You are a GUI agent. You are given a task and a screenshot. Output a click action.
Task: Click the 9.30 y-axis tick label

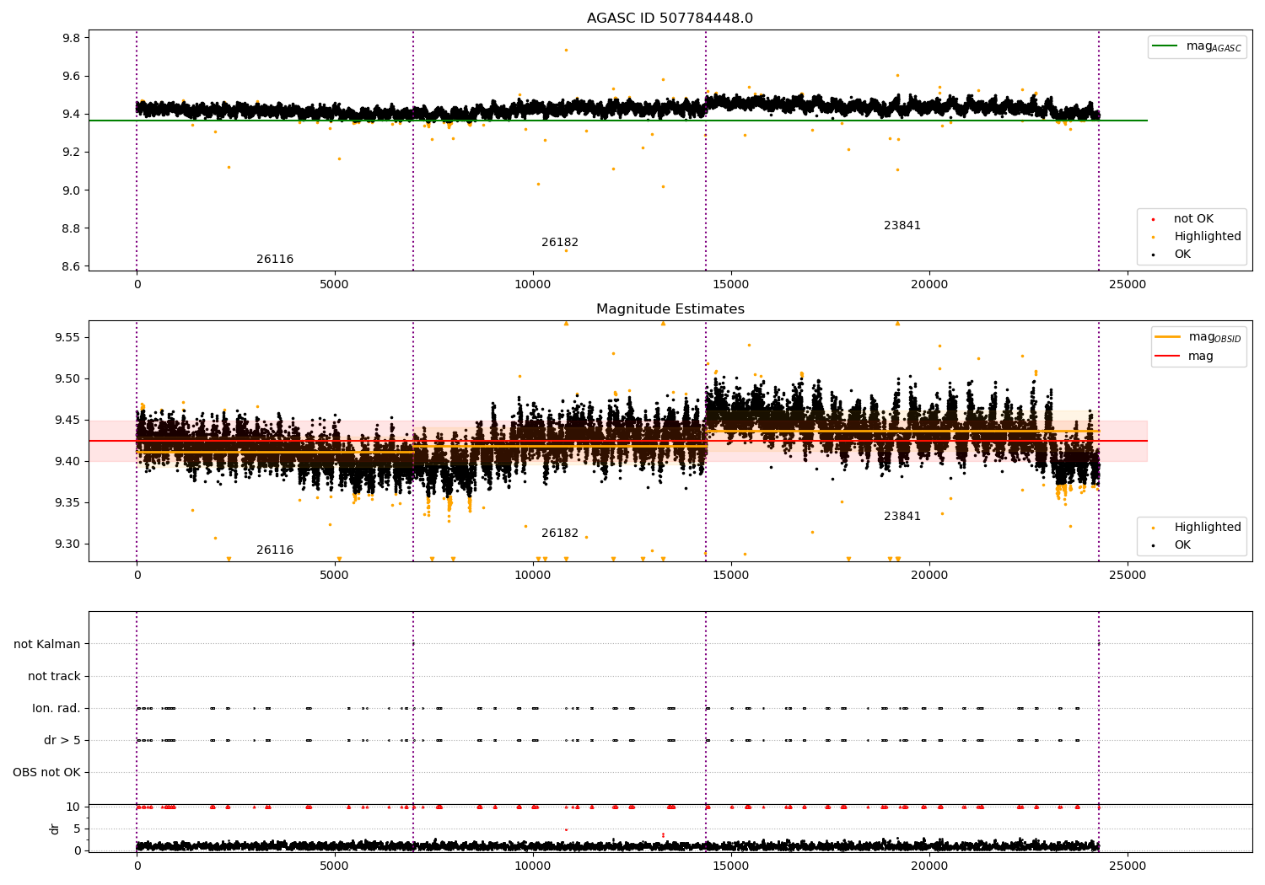point(68,544)
